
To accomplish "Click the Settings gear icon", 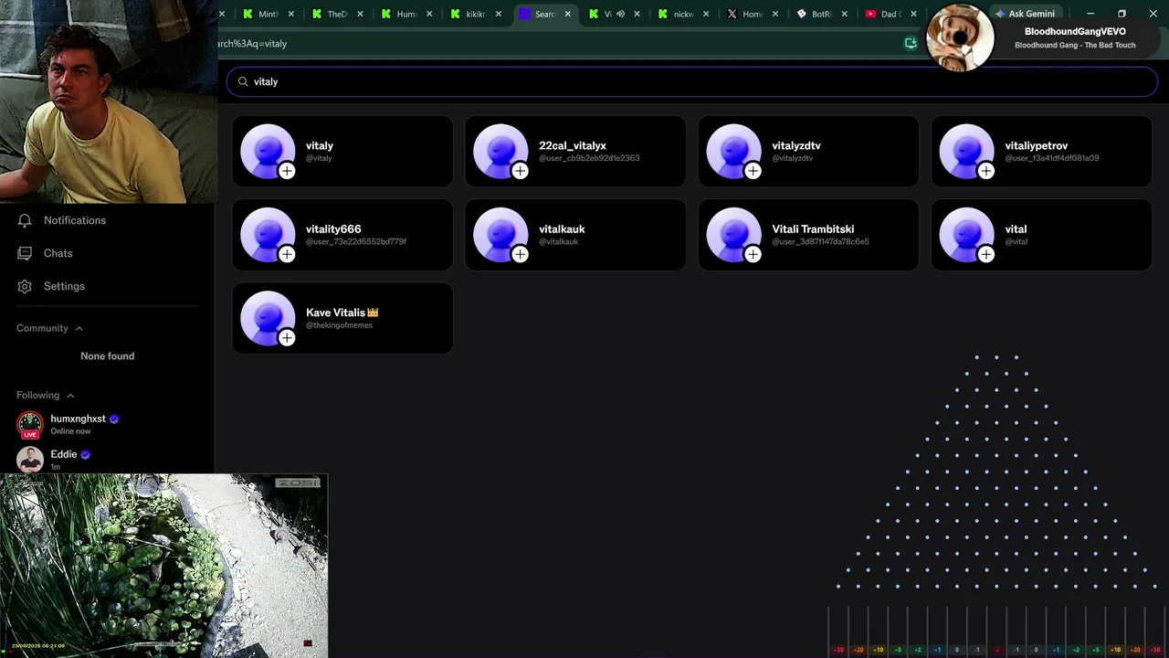I will tap(25, 286).
